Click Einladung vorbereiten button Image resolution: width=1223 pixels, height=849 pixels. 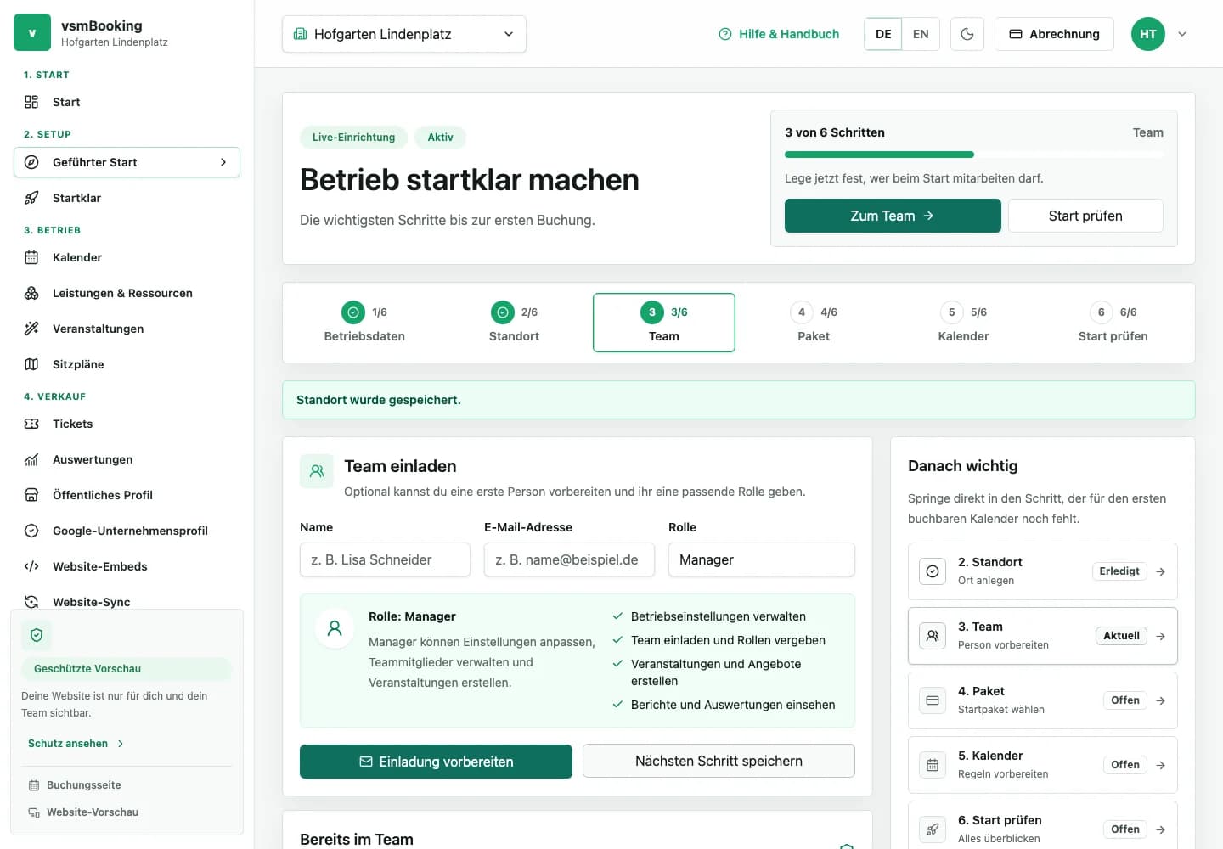[436, 762]
